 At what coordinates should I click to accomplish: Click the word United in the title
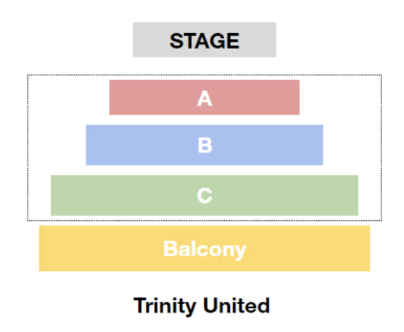click(237, 305)
